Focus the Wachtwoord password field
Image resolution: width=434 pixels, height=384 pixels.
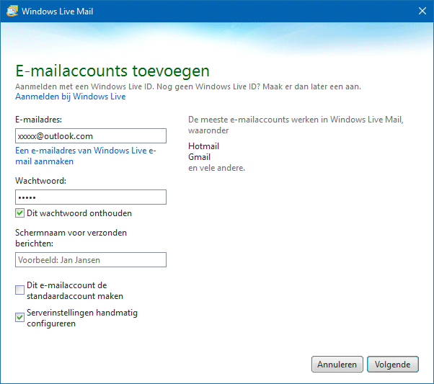click(x=91, y=197)
